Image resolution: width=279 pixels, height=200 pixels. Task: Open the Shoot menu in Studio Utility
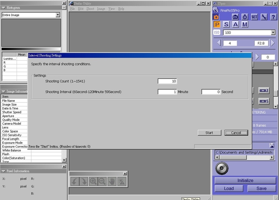coord(90,9)
